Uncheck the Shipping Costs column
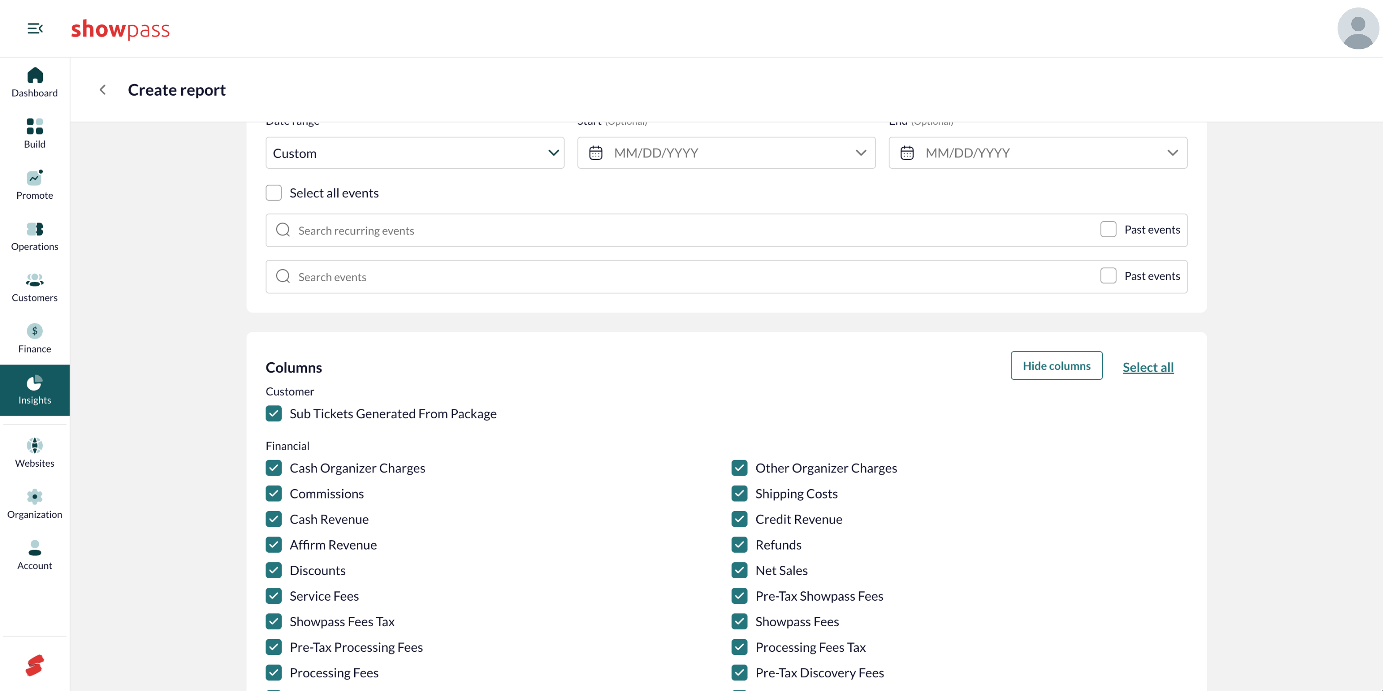This screenshot has width=1383, height=691. click(739, 494)
